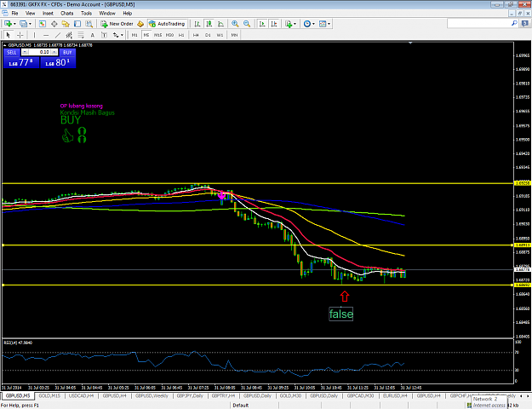Image resolution: width=532 pixels, height=409 pixels.
Task: Click the buy price 1.68 80 tile
Action: click(x=58, y=62)
